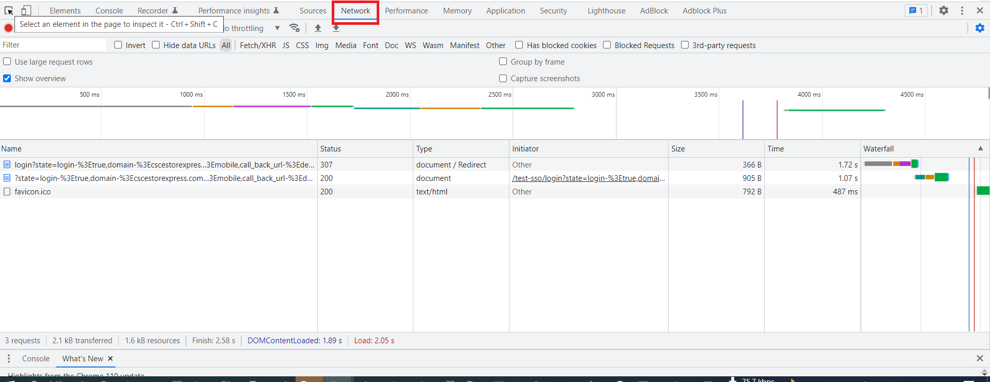Click the sort arrow in Waterfall header
The height and width of the screenshot is (382, 990).
tap(980, 148)
